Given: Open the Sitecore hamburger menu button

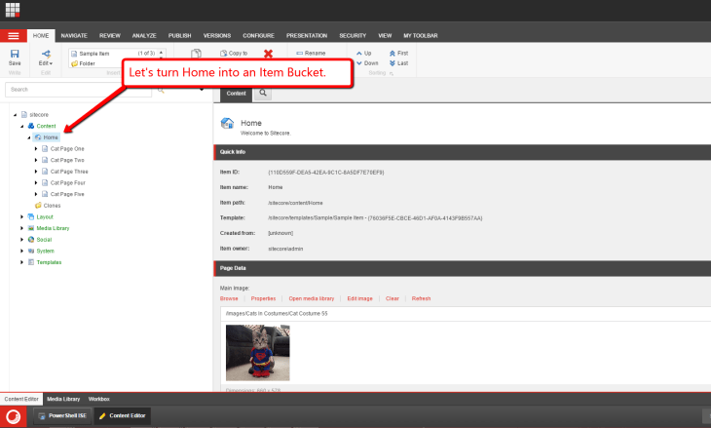Looking at the screenshot, I should 13,35.
